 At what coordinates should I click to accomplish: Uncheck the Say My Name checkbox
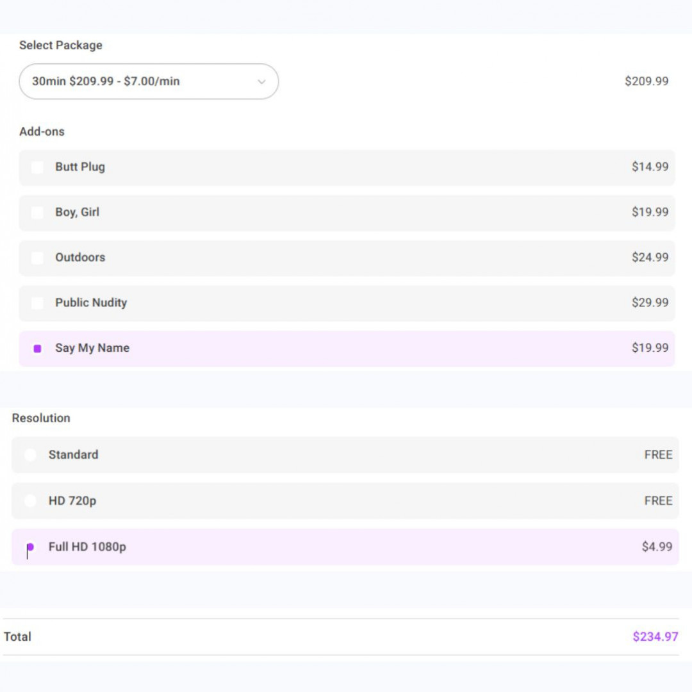37,349
